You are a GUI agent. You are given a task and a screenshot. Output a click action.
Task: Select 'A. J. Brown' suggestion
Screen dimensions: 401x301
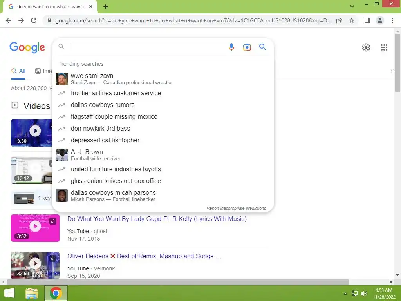tap(163, 155)
